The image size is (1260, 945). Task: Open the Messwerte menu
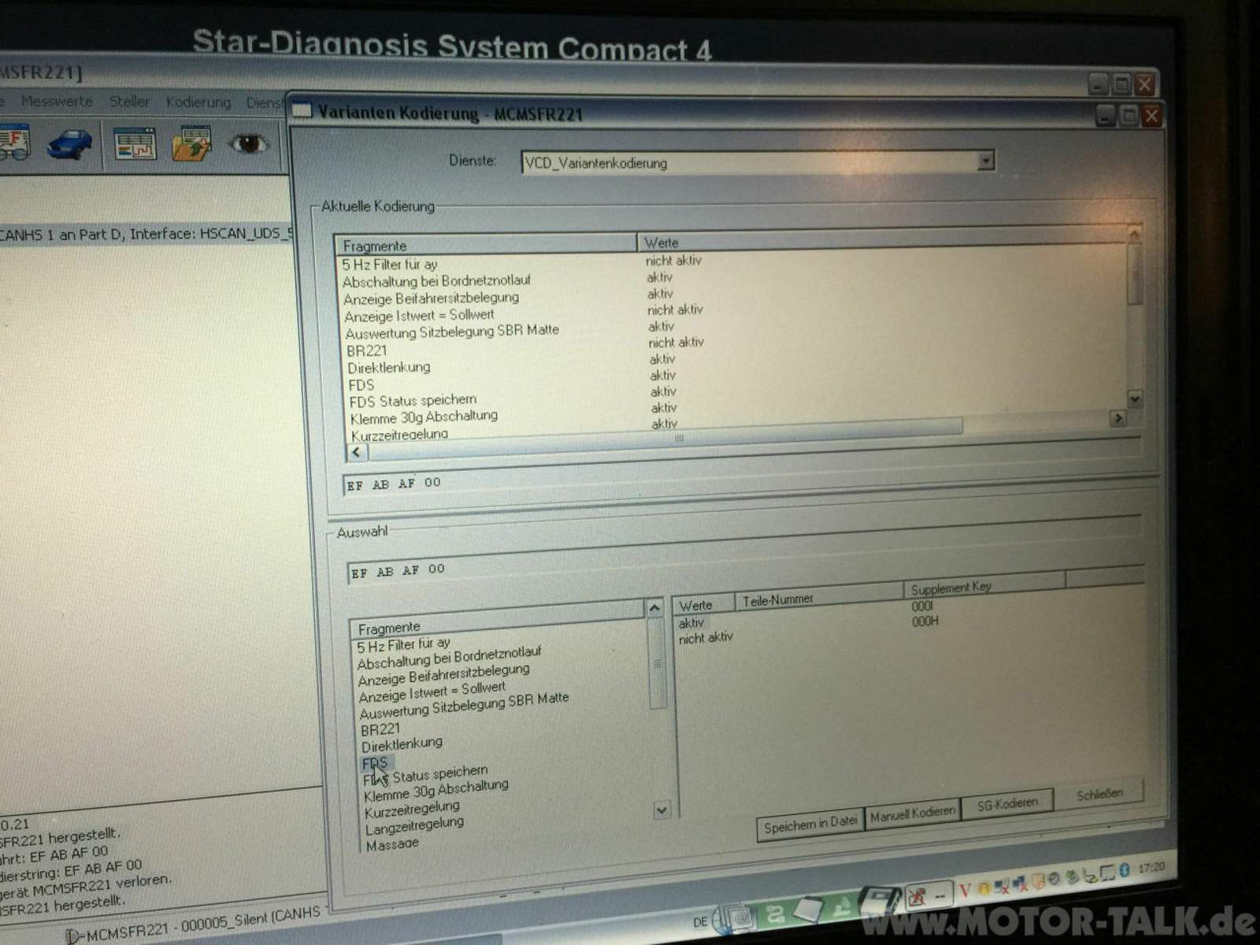[57, 101]
